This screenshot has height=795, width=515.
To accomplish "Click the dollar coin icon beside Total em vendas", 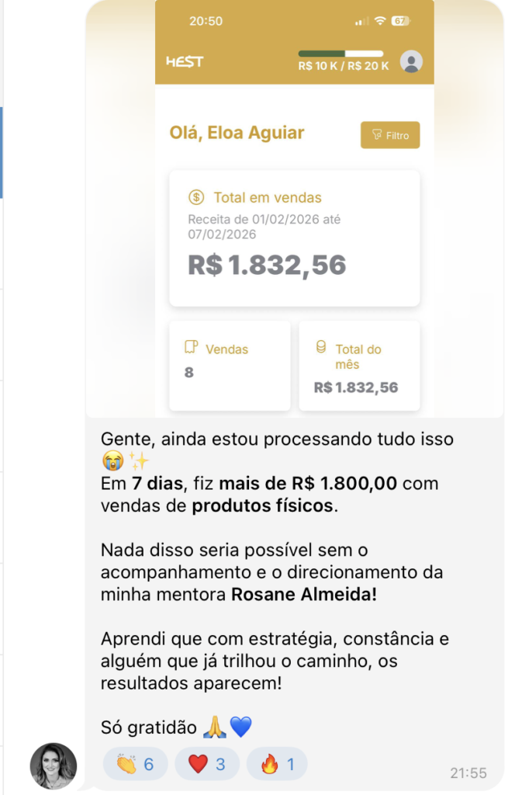I will (x=196, y=197).
